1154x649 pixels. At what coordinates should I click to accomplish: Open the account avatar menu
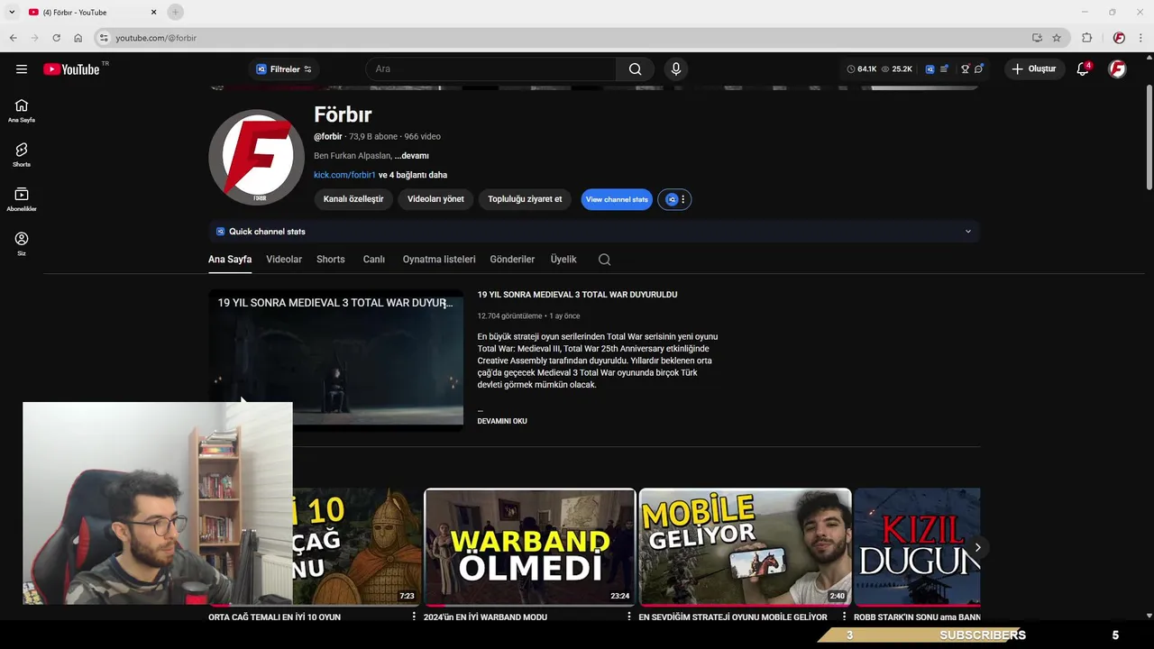[x=1117, y=69]
